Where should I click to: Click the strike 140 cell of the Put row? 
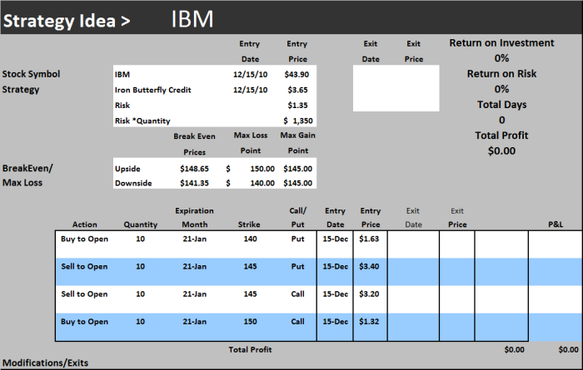click(x=250, y=239)
